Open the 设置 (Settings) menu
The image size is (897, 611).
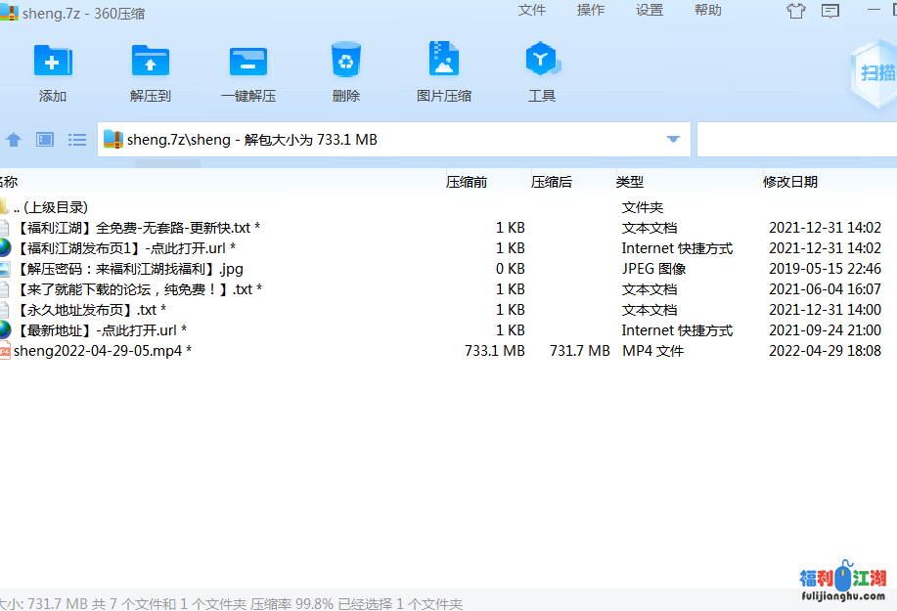(650, 11)
